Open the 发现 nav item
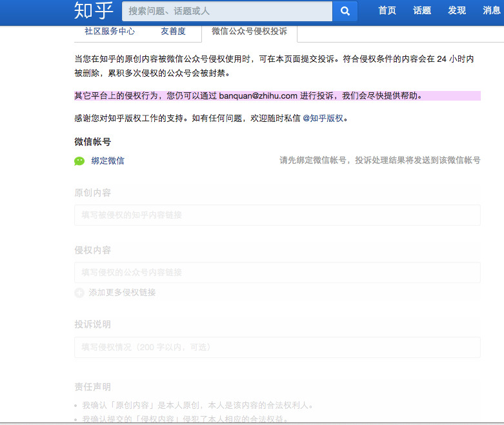Viewport: 504px width, 425px height. [x=457, y=10]
